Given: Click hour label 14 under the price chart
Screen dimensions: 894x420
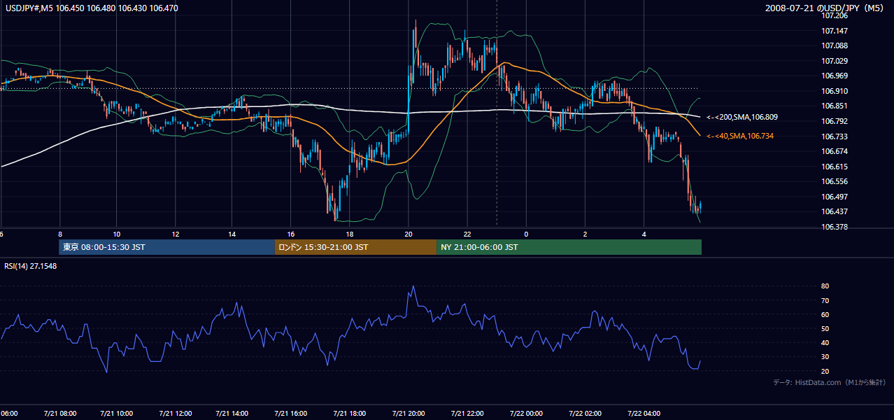Looking at the screenshot, I should pos(232,234).
